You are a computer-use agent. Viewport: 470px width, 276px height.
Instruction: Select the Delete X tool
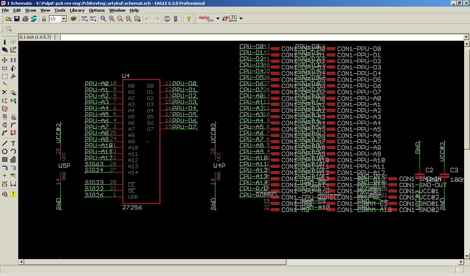tap(5, 93)
